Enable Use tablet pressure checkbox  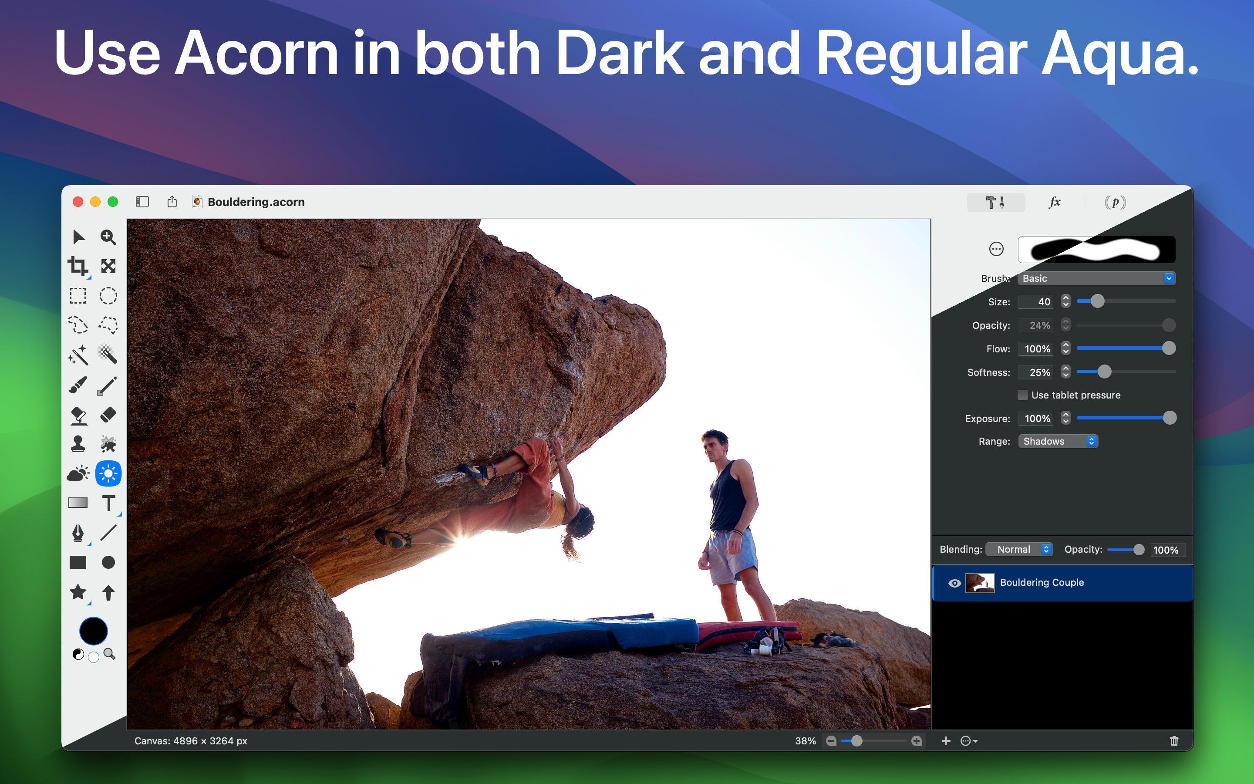[x=1023, y=395]
